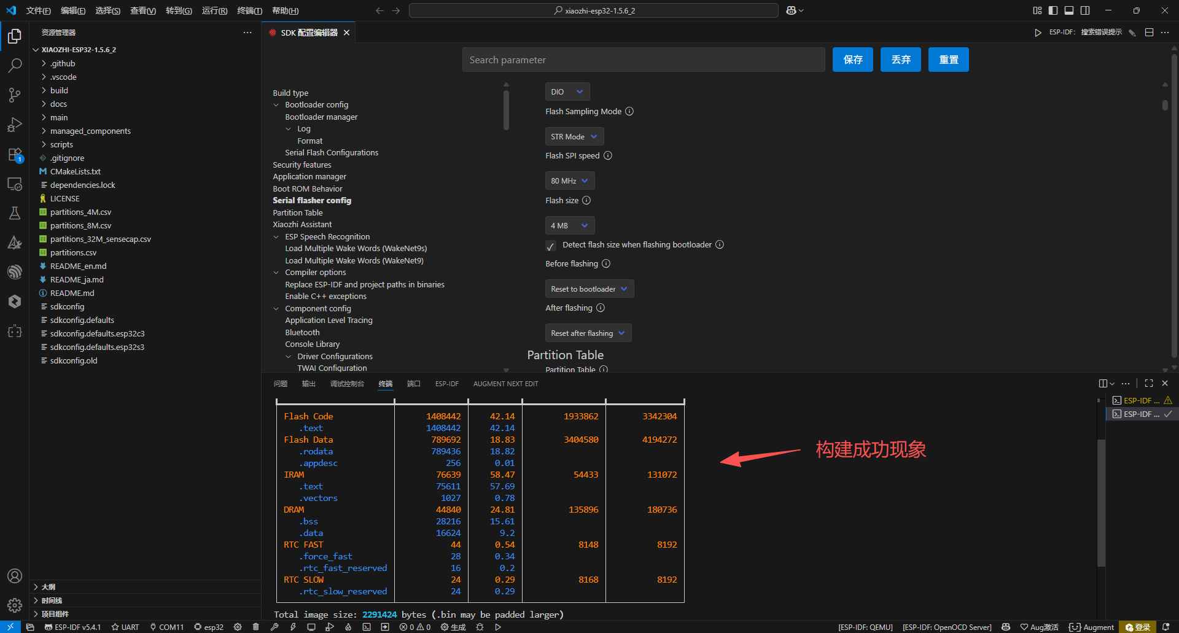Toggle primary sidebar layout icon
The image size is (1179, 633).
(1053, 10)
